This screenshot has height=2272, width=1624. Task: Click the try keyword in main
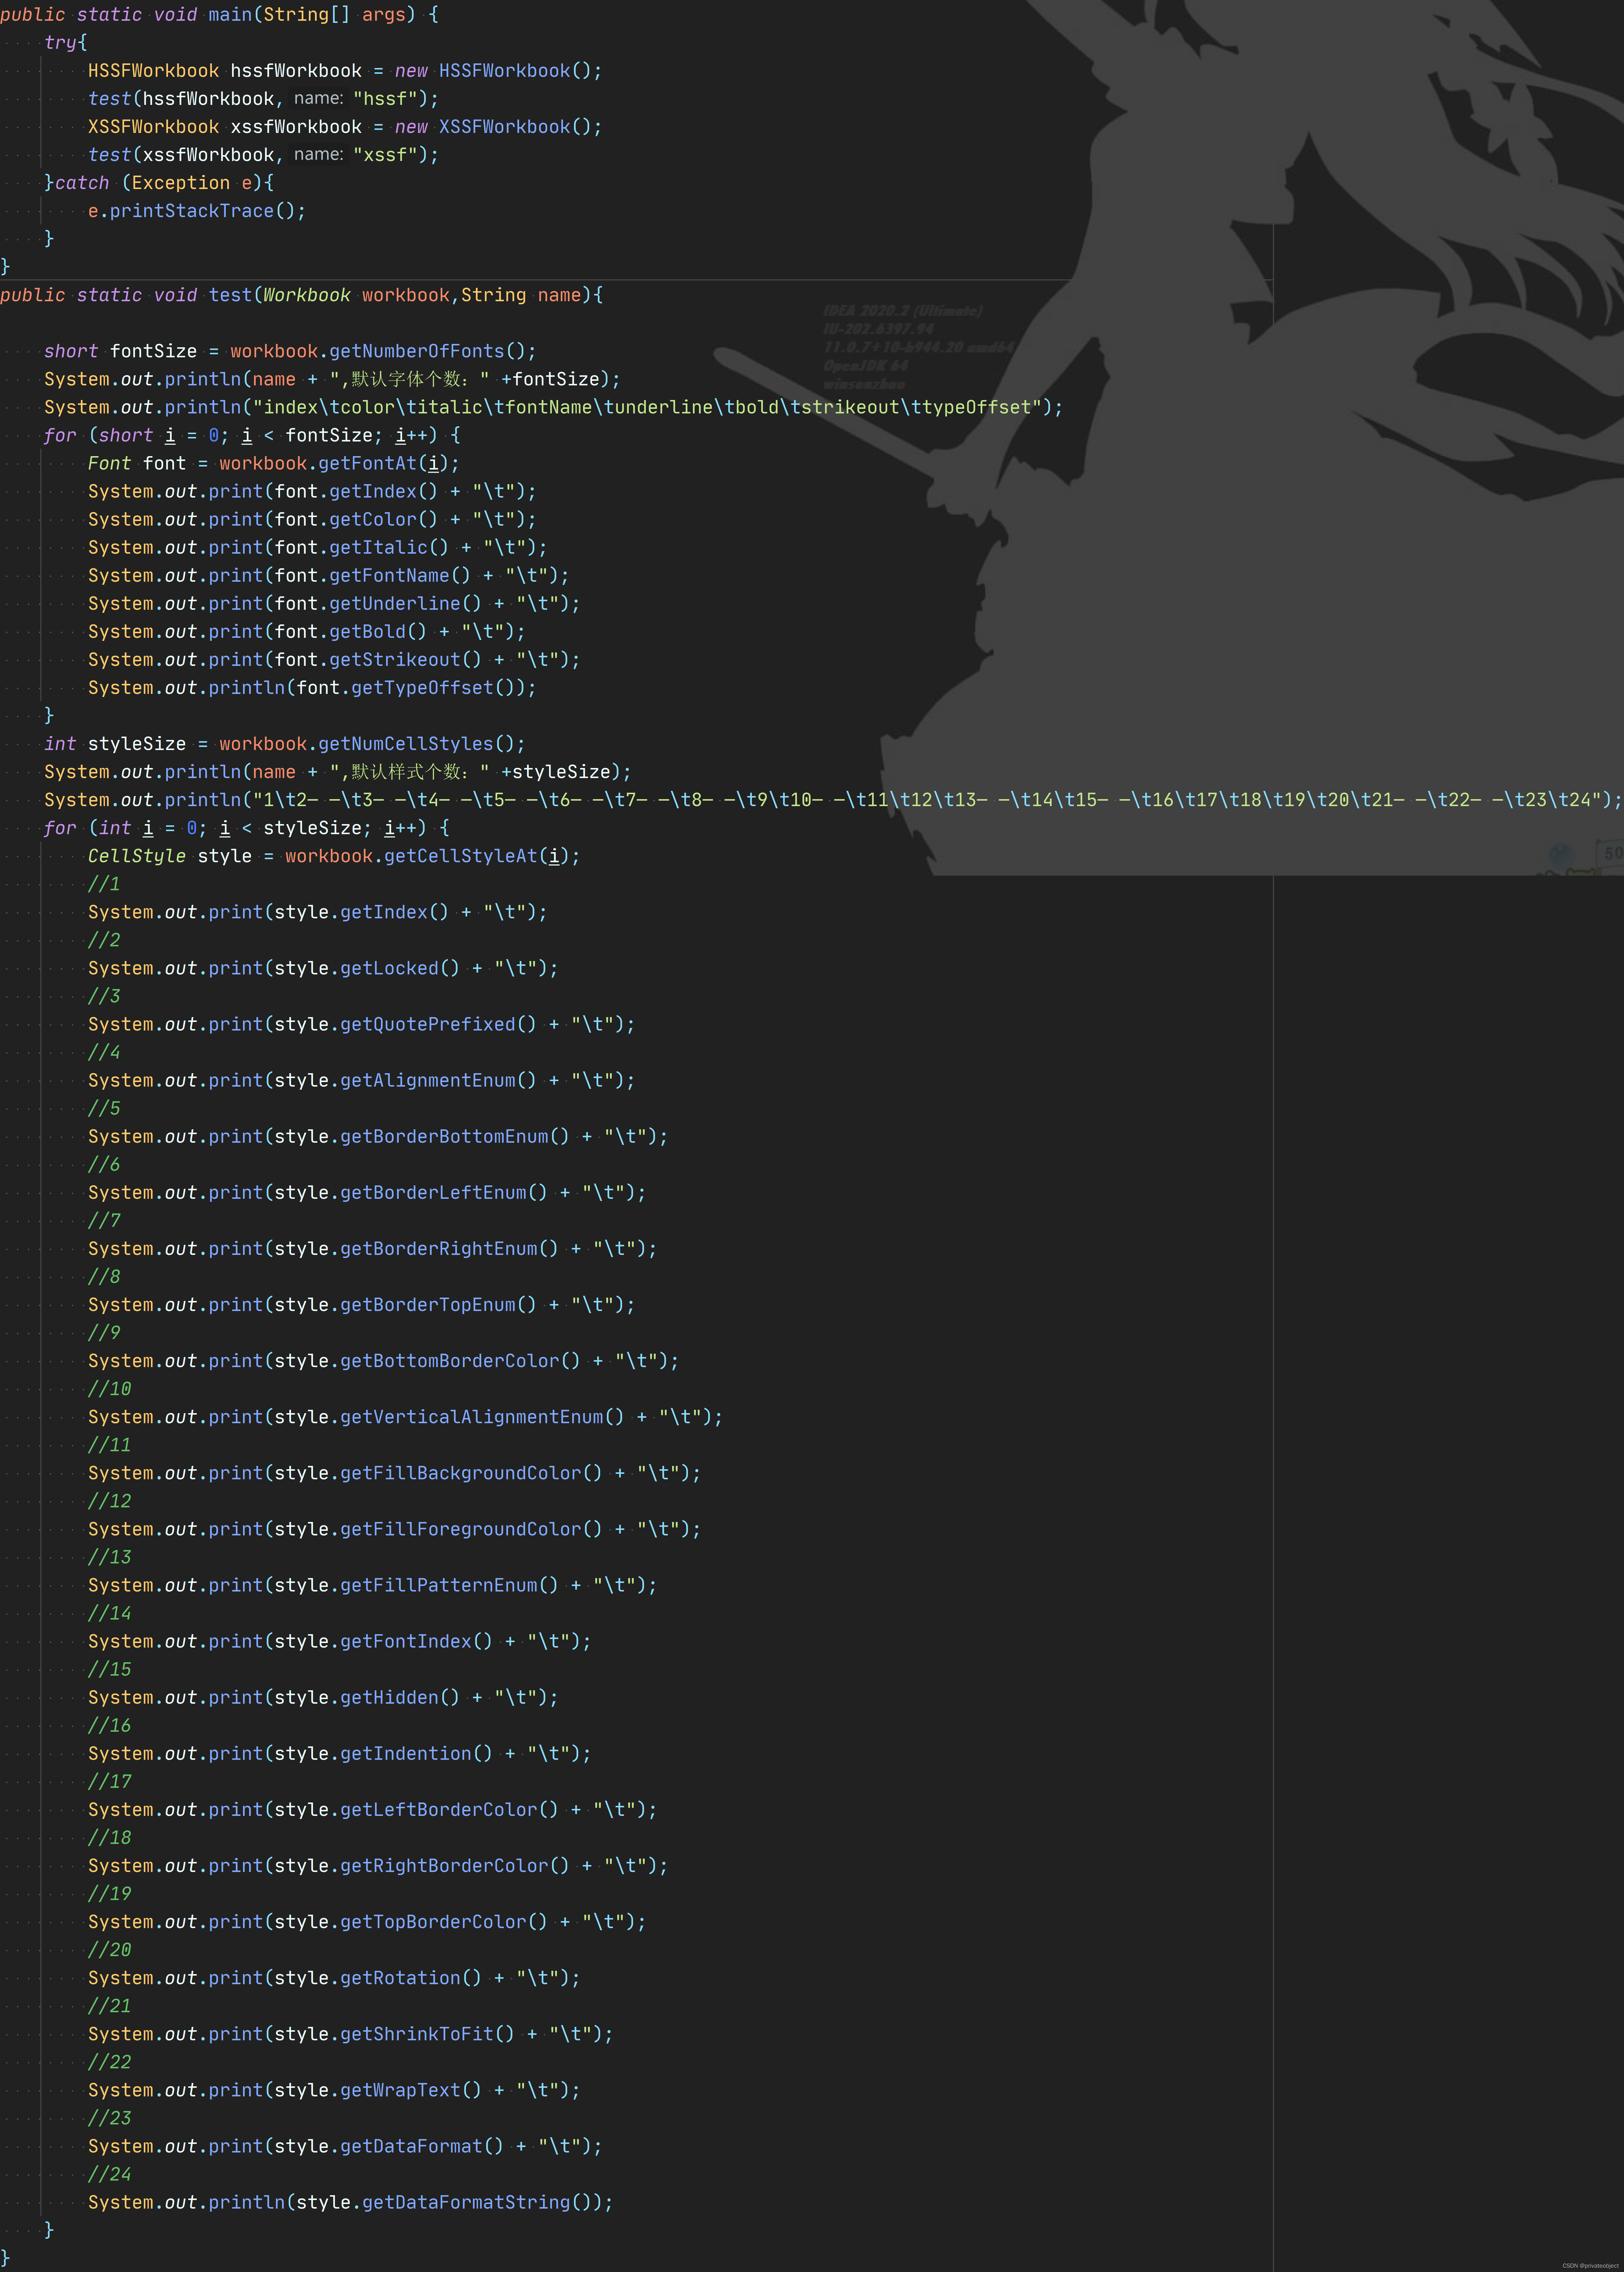(60, 42)
